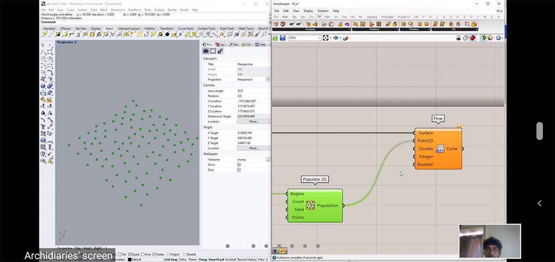This screenshot has height=262, width=555.
Task: Toggle Grid Snap in the status bar
Action: pos(170,260)
